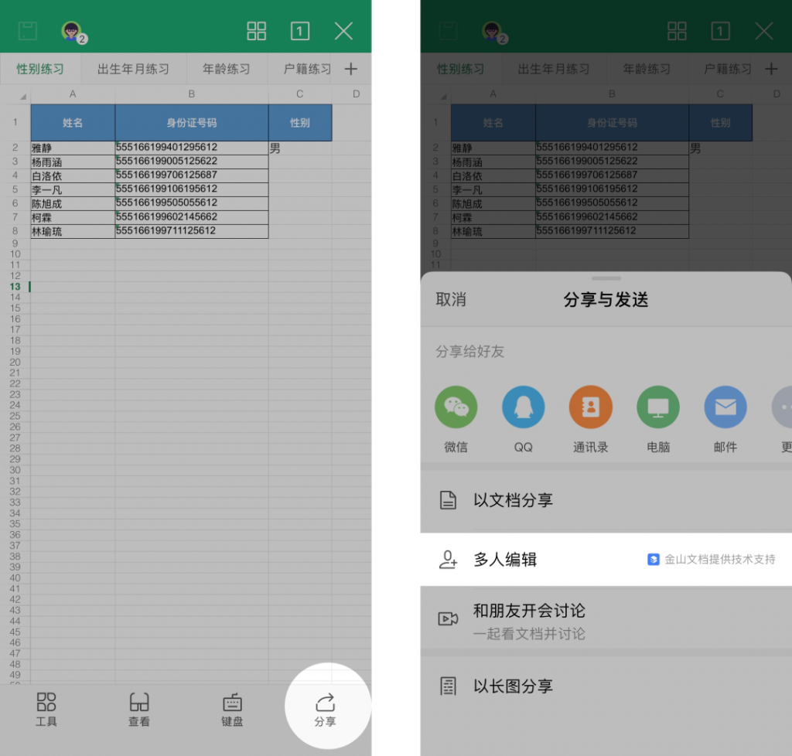Share to 微信 WeChat

[x=456, y=418]
